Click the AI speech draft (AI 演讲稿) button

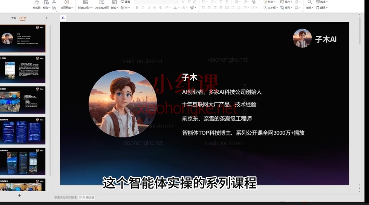click(x=87, y=197)
